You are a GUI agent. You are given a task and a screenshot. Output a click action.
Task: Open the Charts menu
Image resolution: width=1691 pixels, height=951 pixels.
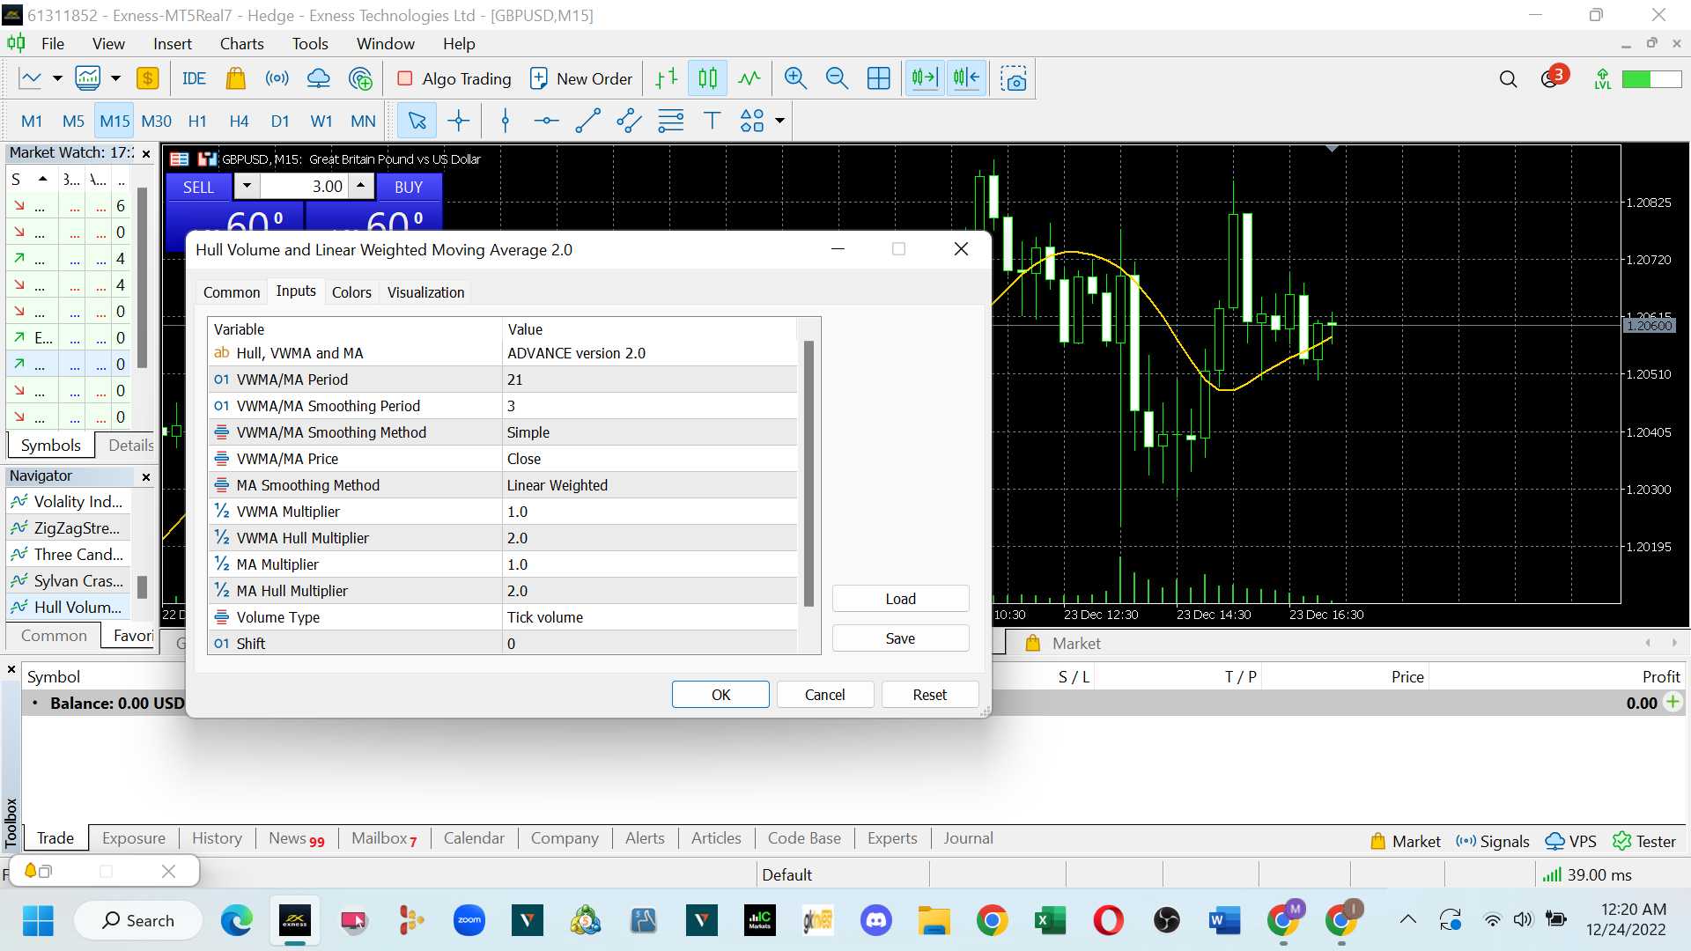tap(241, 43)
